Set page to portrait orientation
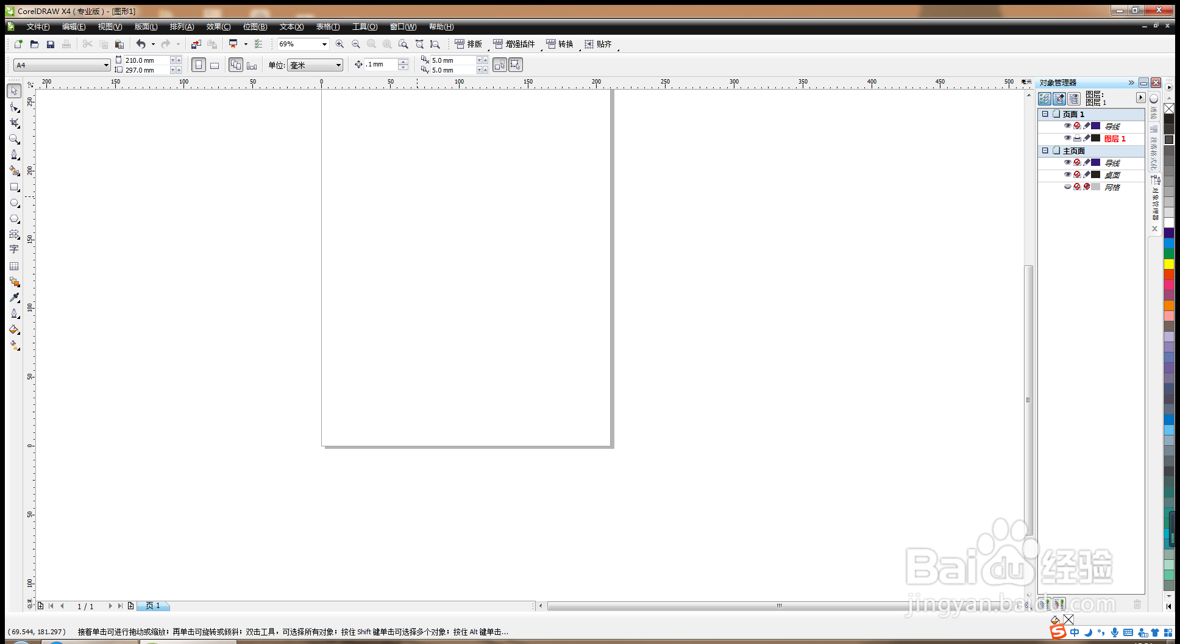This screenshot has height=644, width=1180. pyautogui.click(x=199, y=65)
